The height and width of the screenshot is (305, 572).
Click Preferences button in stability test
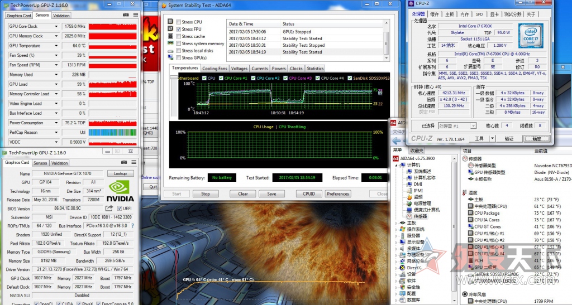pyautogui.click(x=338, y=194)
